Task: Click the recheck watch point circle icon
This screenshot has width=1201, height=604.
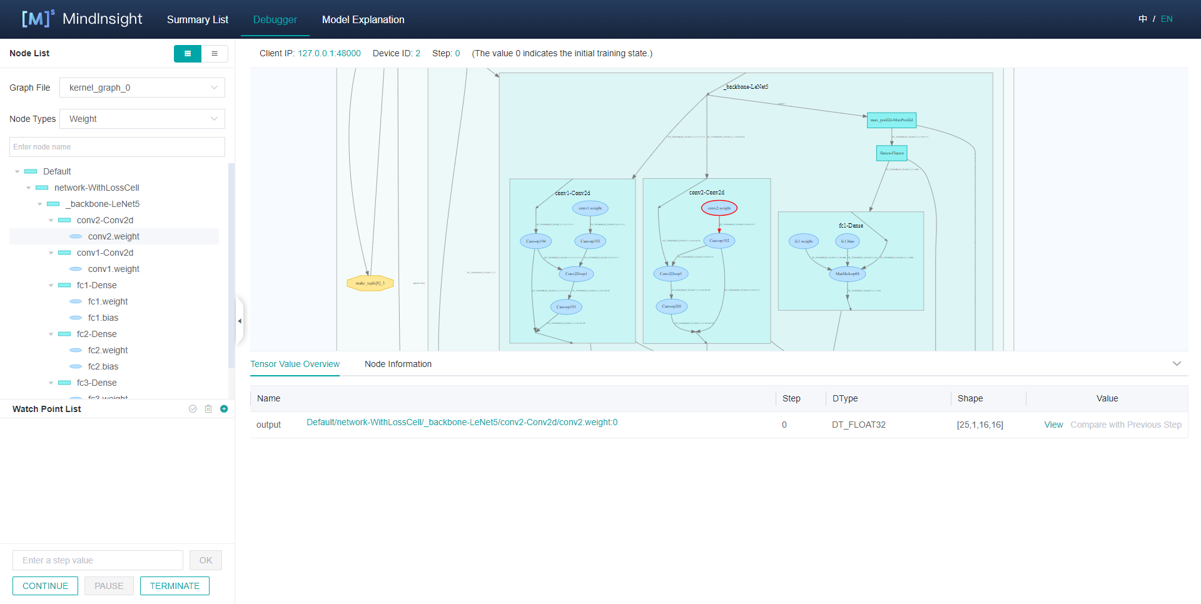Action: (x=193, y=409)
